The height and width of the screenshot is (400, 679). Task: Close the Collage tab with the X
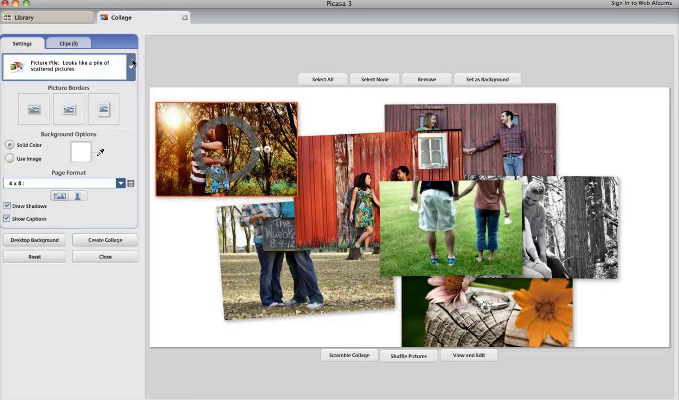click(x=185, y=18)
